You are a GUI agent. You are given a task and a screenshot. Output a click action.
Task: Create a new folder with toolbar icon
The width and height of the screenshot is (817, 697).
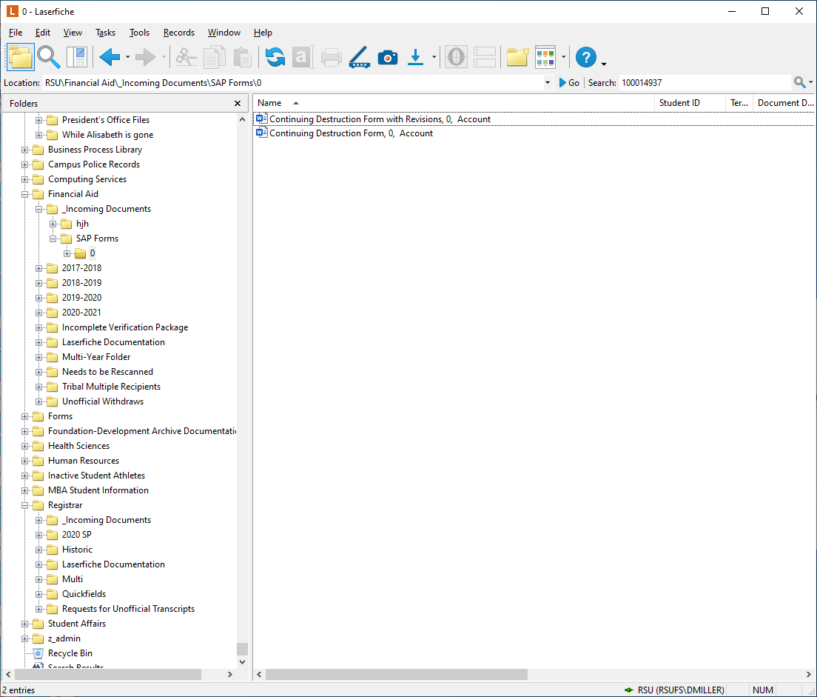click(517, 57)
